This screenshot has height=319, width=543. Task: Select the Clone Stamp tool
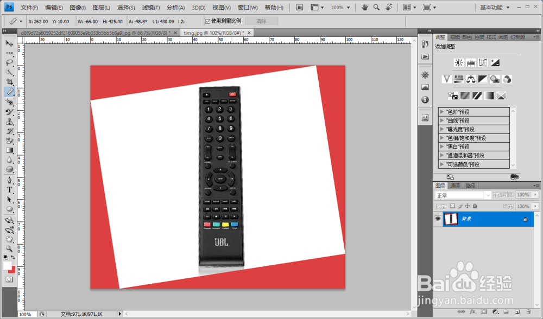9,122
